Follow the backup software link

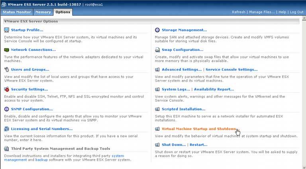[x=41, y=160]
